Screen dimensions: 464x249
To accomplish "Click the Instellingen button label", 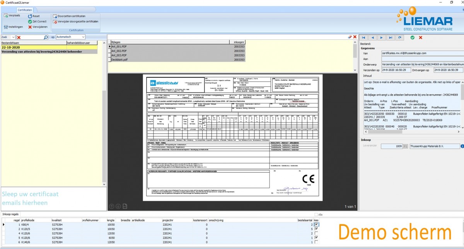I will [x=16, y=27].
